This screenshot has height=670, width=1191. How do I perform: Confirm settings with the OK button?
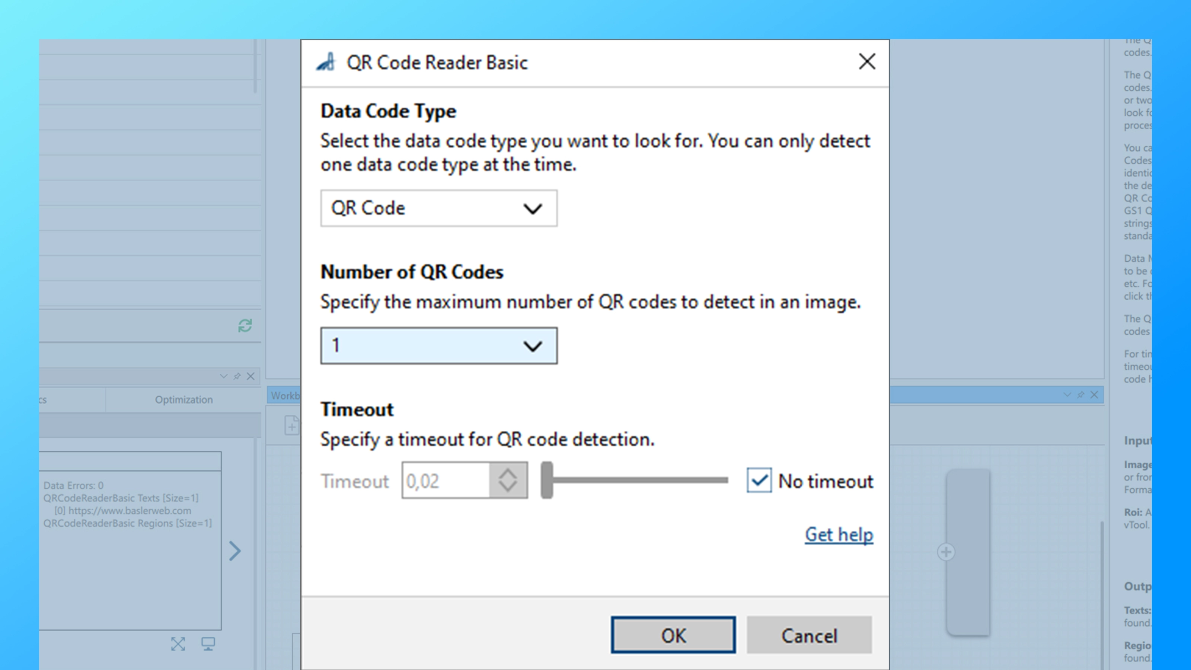[x=673, y=635]
